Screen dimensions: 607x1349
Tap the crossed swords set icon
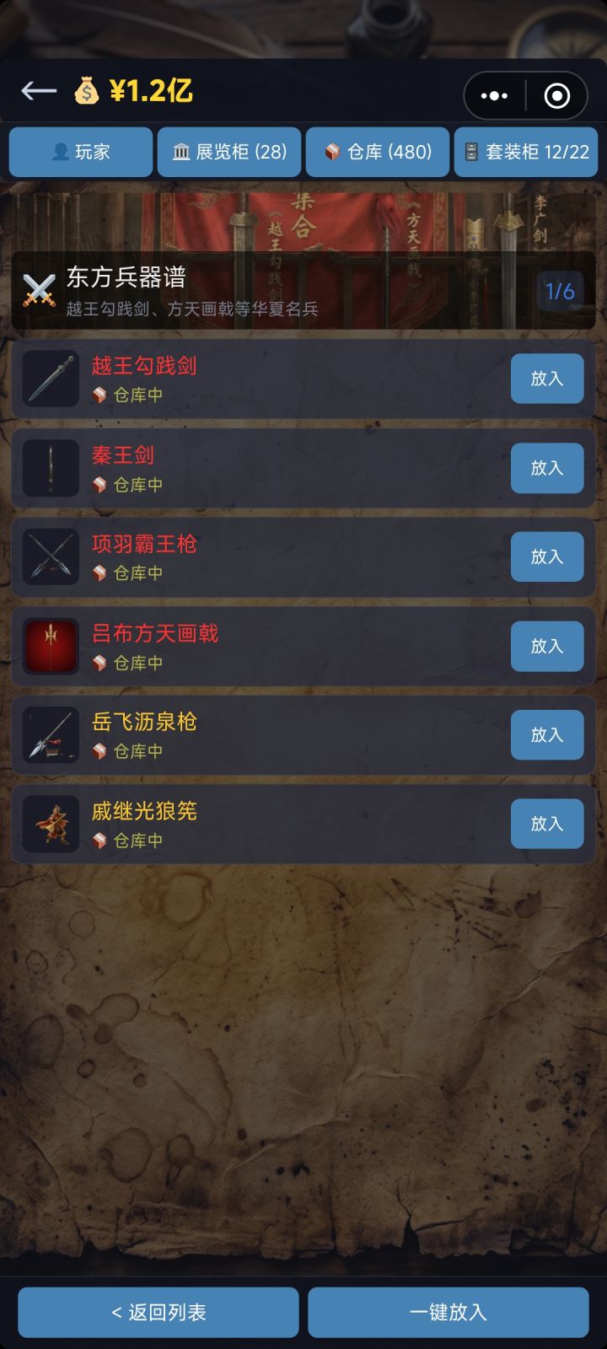pyautogui.click(x=39, y=290)
